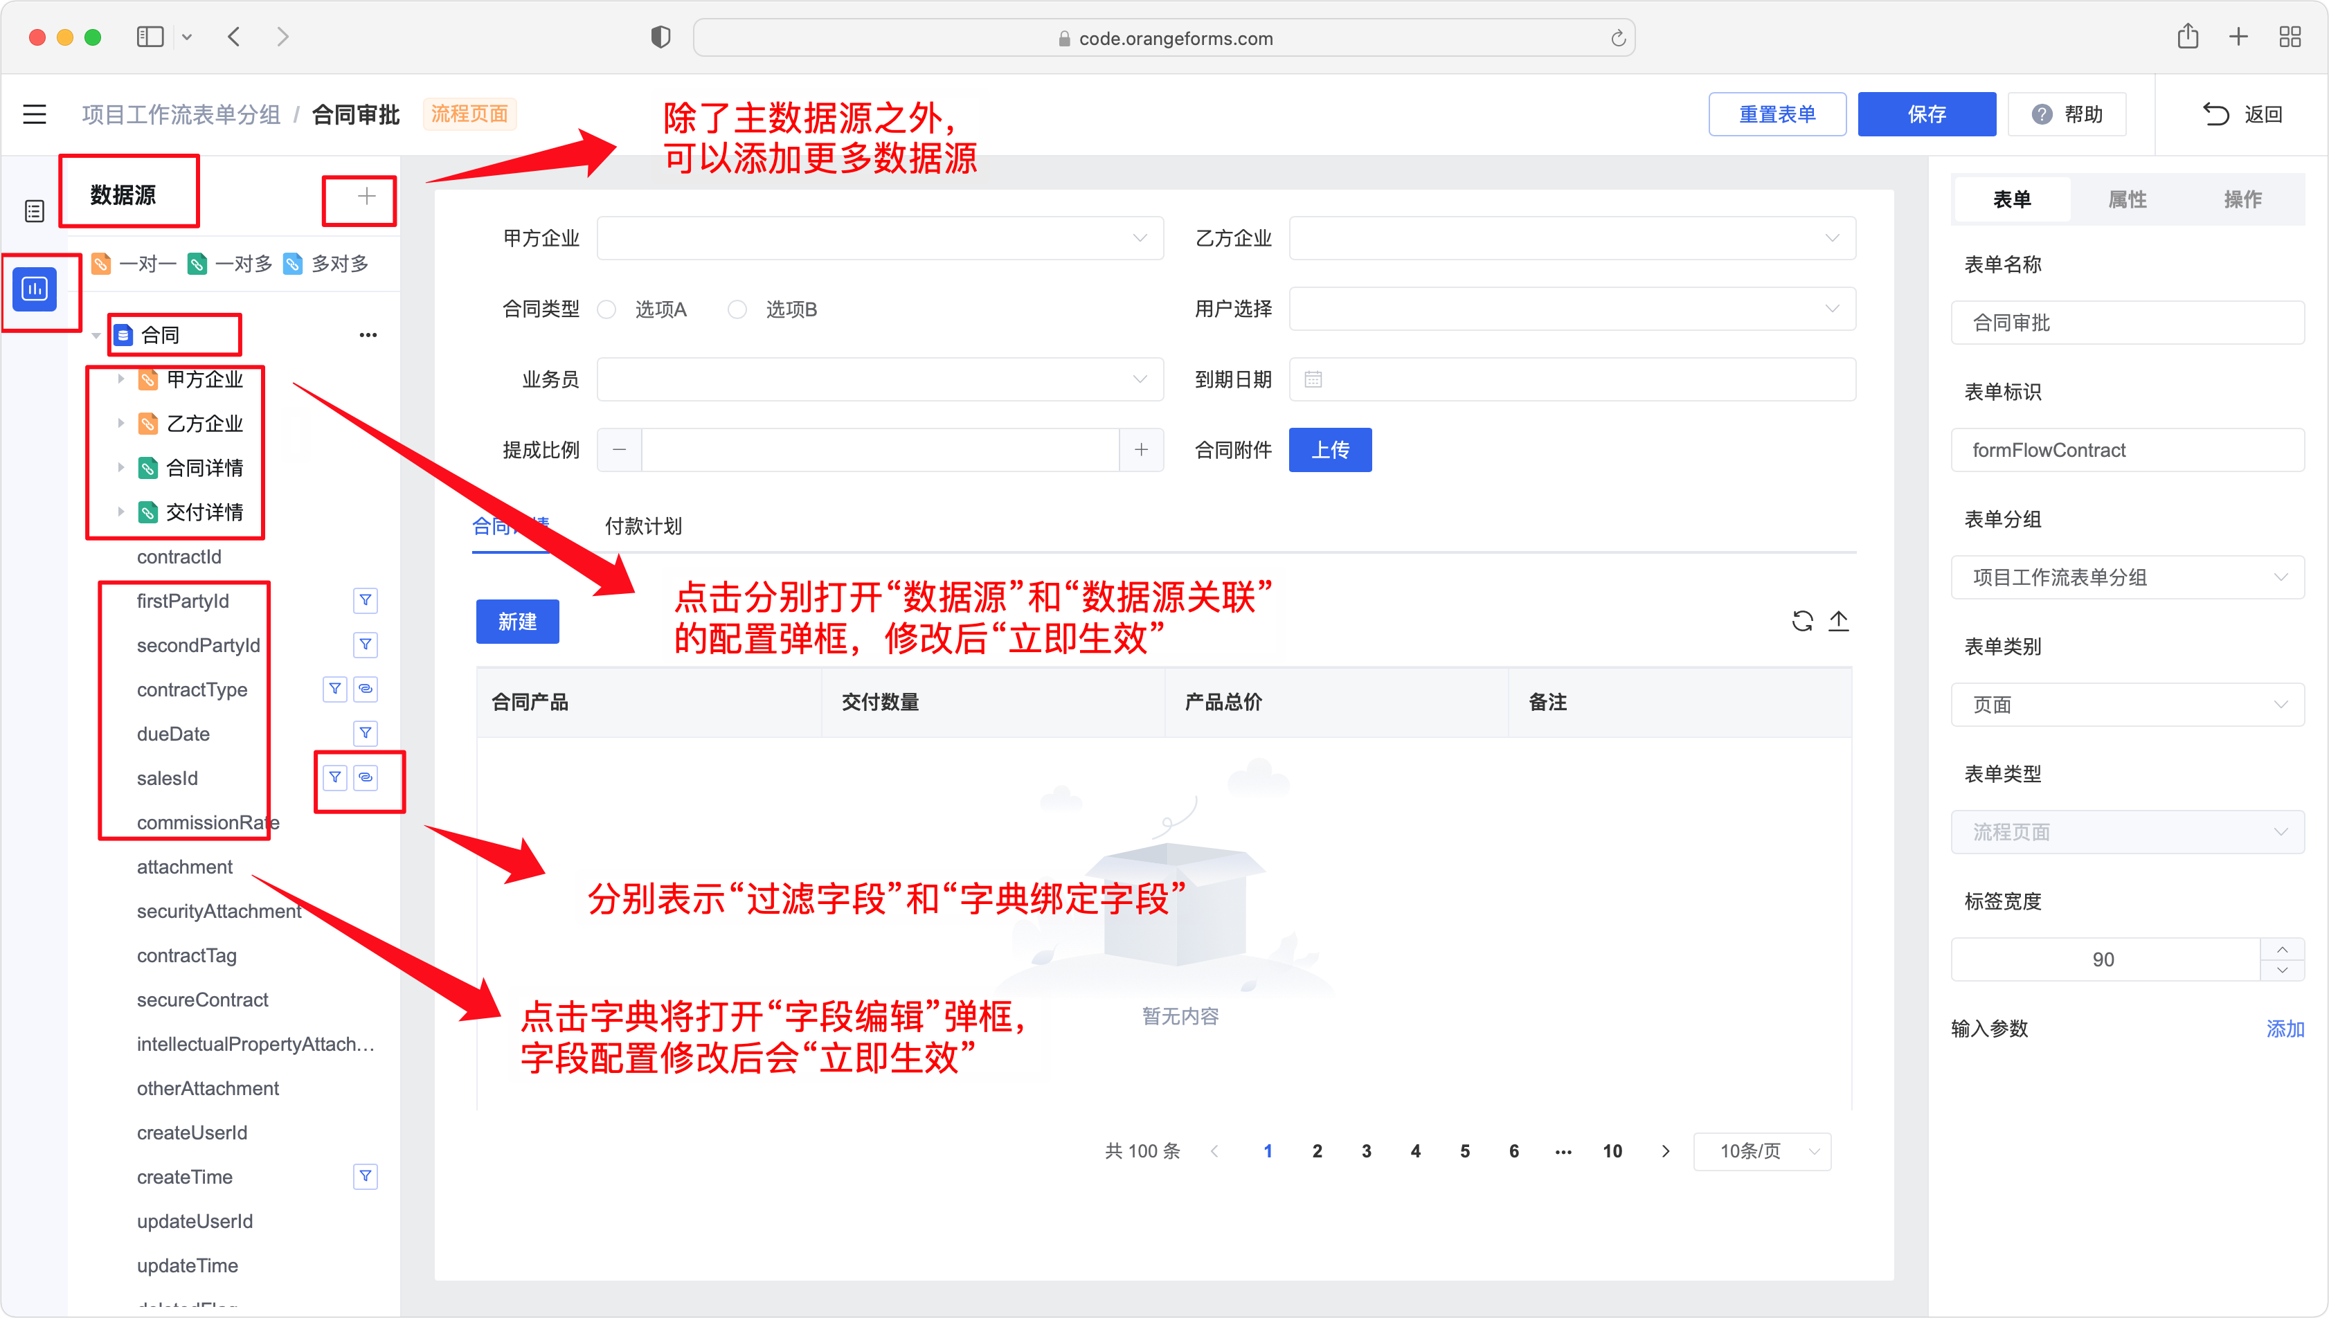Select the data source sidebar icon
Viewport: 2329px width, 1318px height.
tap(35, 289)
